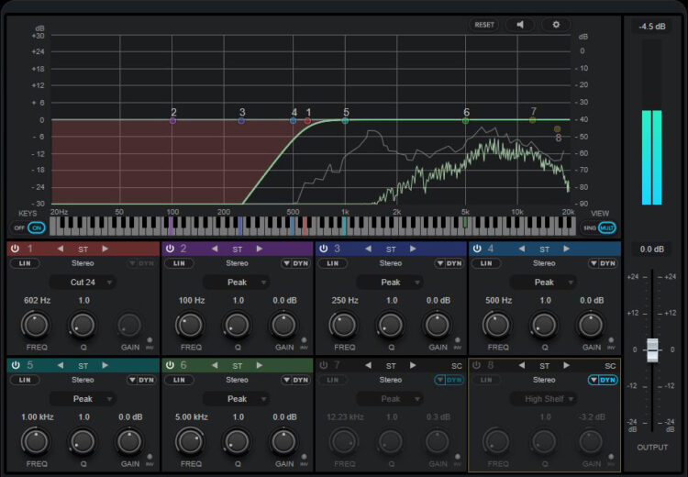
Task: Click band 7 previous channel arrow
Action: [x=368, y=365]
